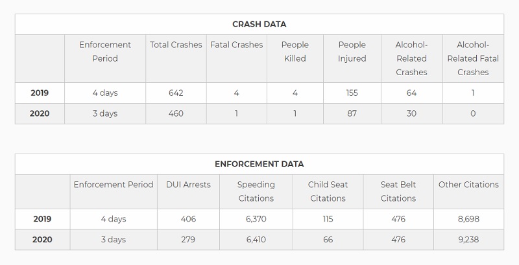Viewport: 519px width, 265px height.
Task: Click the "Fatal Crashes" column header
Action: [x=236, y=45]
